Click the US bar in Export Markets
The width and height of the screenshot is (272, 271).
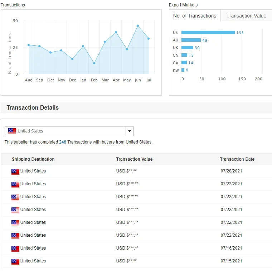(x=208, y=32)
